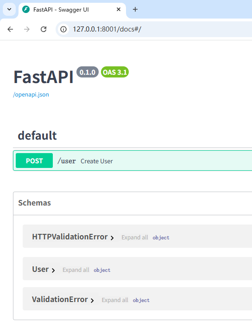The height and width of the screenshot is (328, 252).
Task: Open the /openapi.json link
Action: pyautogui.click(x=31, y=95)
